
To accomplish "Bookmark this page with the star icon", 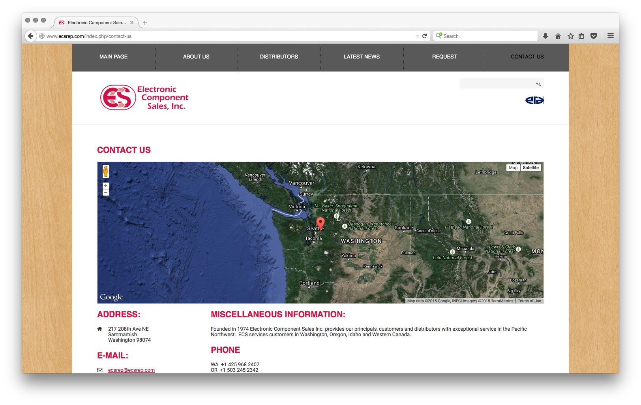I will (x=571, y=36).
